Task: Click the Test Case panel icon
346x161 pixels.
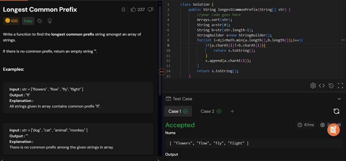Action: coord(168,99)
